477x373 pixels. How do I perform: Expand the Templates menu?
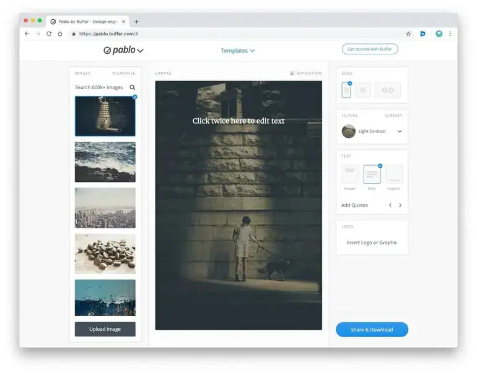pos(237,51)
